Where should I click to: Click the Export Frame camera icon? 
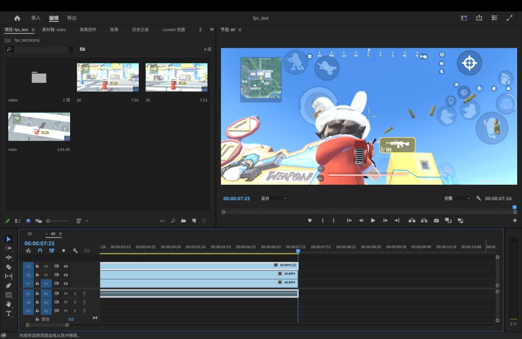tap(436, 221)
